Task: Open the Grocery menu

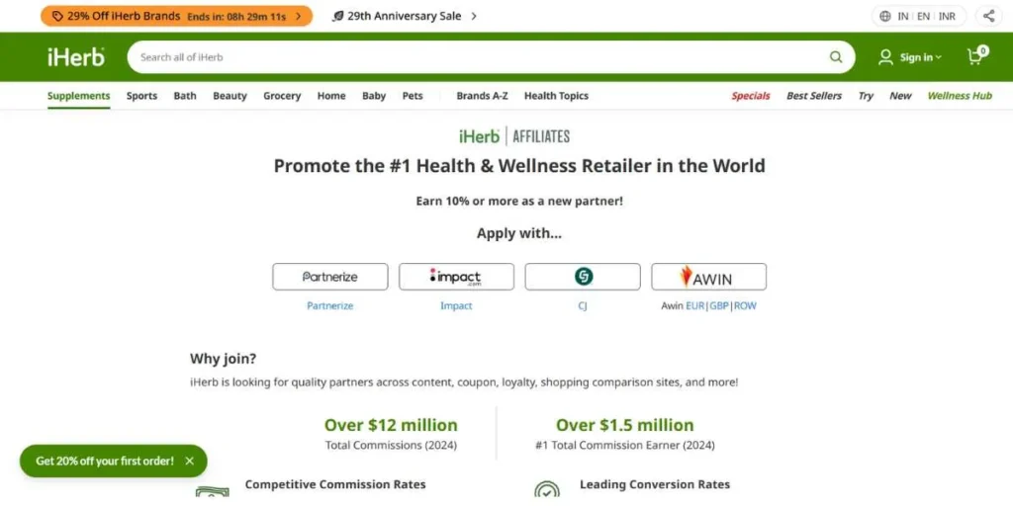Action: [282, 96]
